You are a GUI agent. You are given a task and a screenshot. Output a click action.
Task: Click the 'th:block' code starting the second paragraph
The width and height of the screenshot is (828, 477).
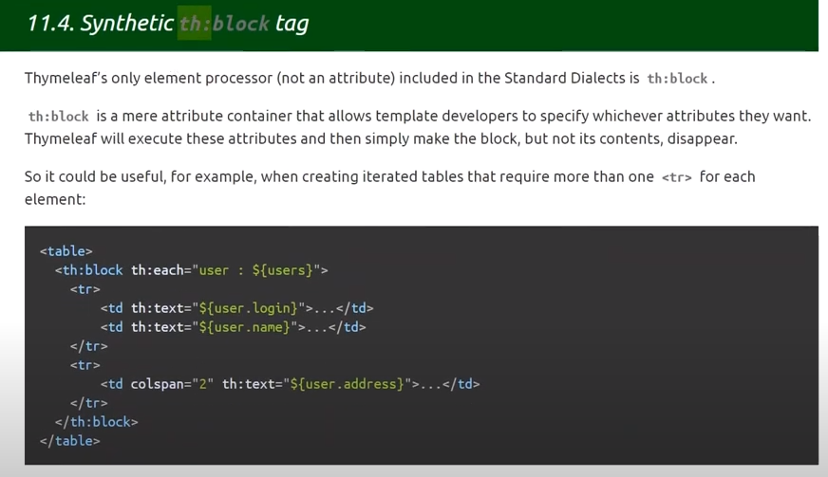(x=58, y=116)
